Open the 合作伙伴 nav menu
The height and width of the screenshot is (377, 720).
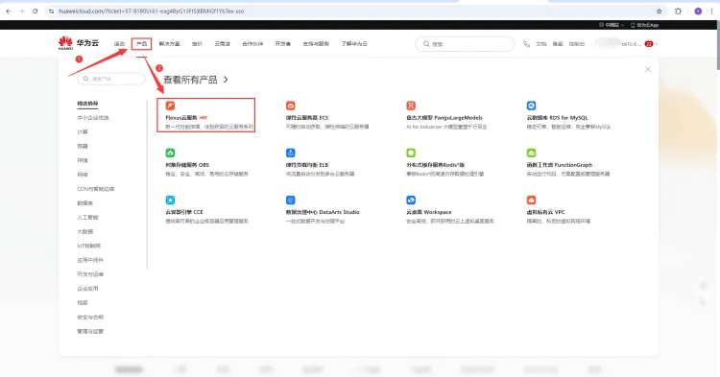[x=252, y=44]
